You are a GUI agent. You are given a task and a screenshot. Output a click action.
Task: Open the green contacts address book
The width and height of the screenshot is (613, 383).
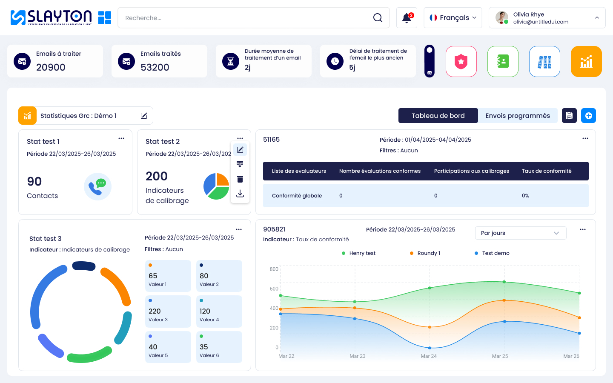pos(503,62)
